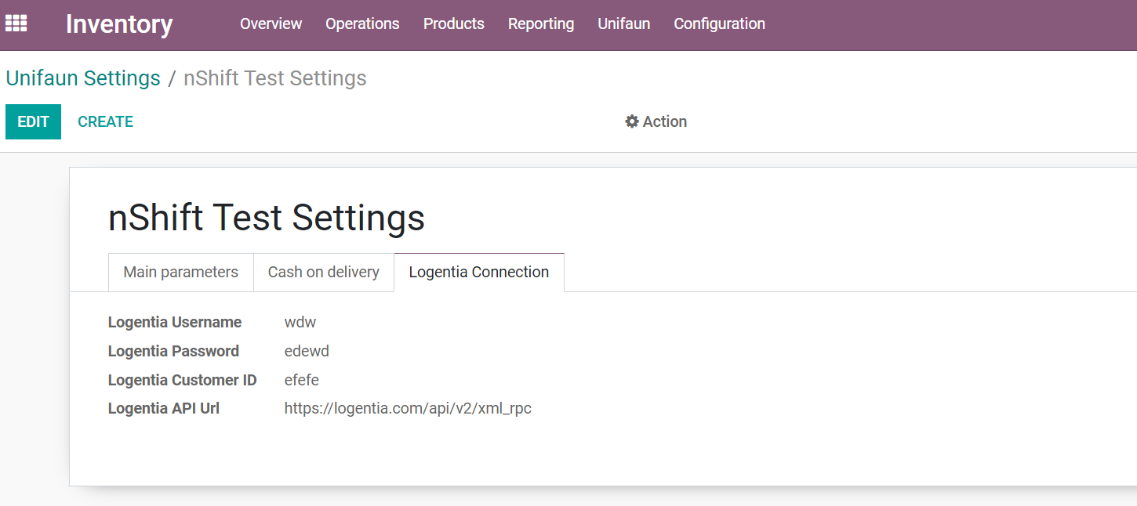The image size is (1137, 506).
Task: Click the EDIT button
Action: tap(33, 121)
